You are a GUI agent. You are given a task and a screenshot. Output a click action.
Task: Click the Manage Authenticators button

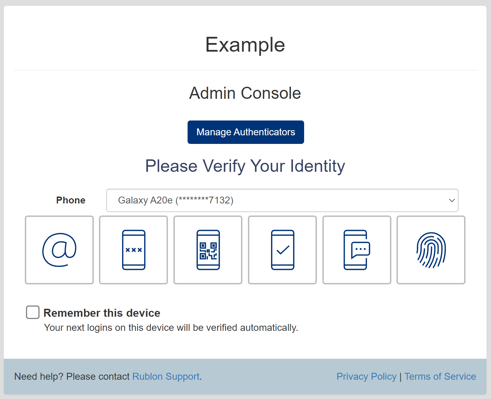coord(246,132)
